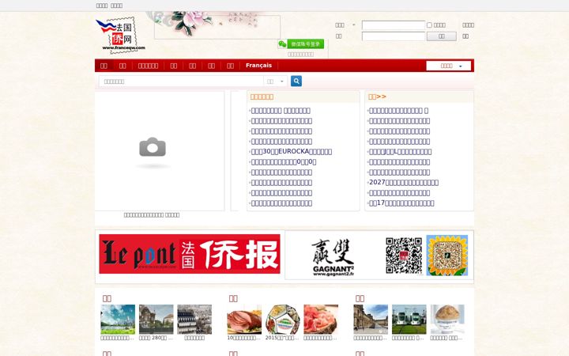Viewport: 569px width, 356px height.
Task: Click the caption starting with 2015
Action: pyautogui.click(x=282, y=338)
